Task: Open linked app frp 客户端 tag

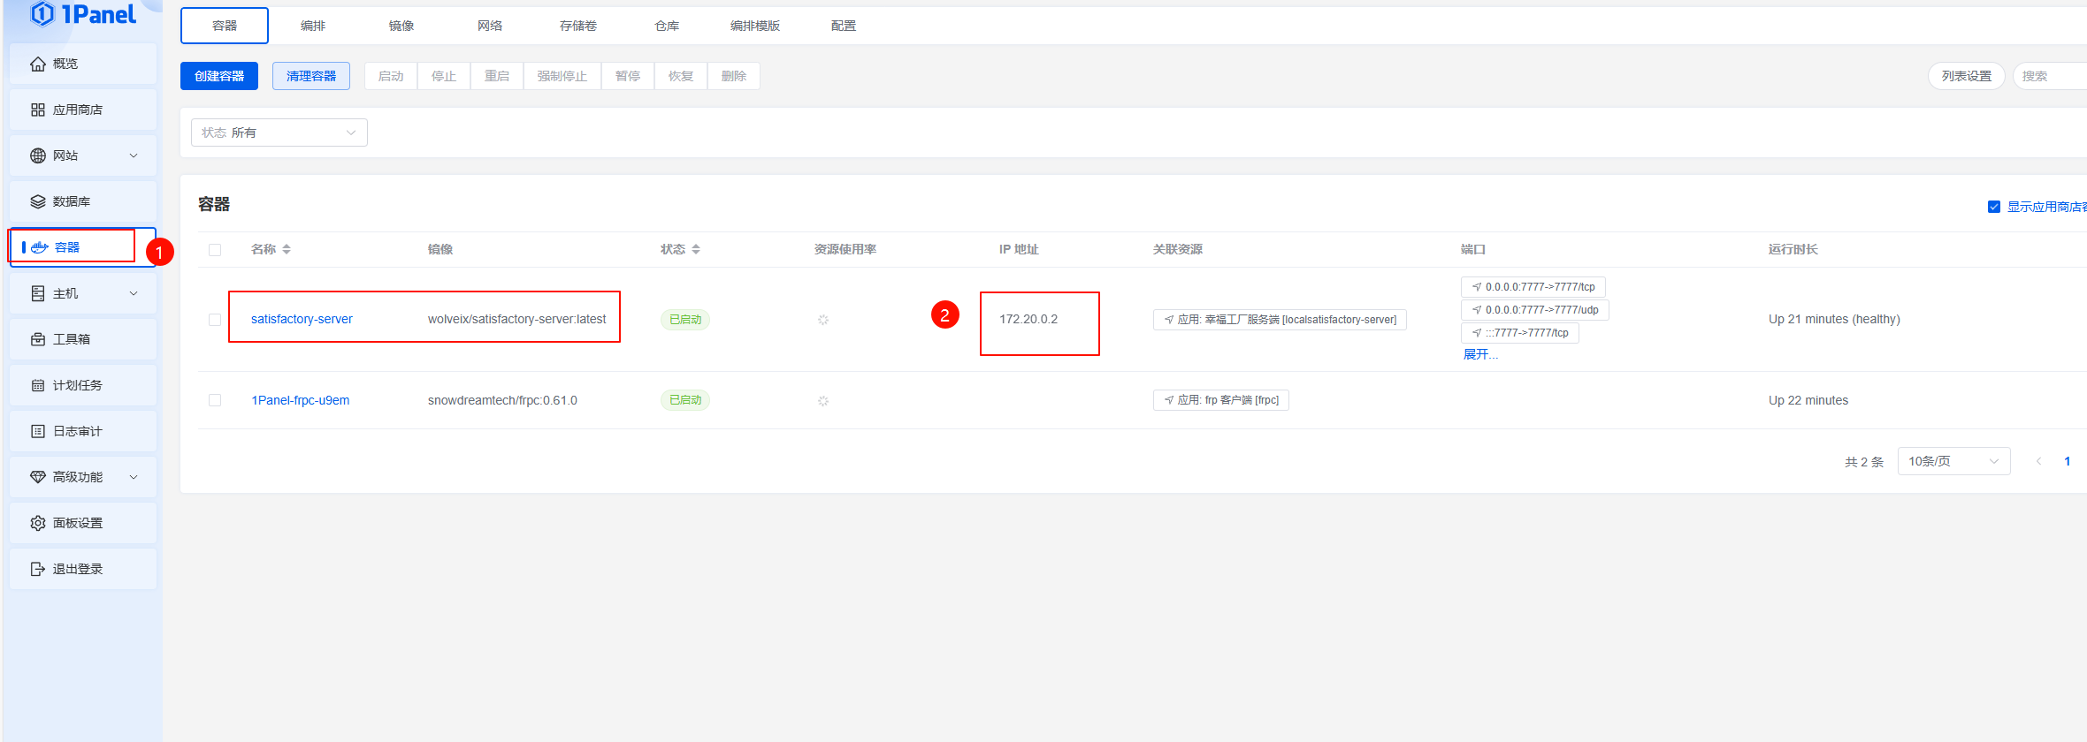Action: pyautogui.click(x=1221, y=400)
